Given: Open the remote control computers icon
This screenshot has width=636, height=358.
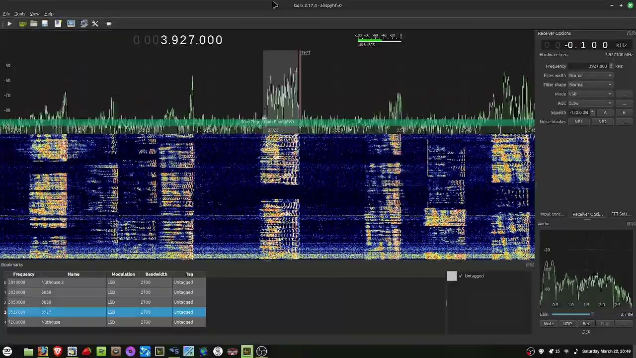Looking at the screenshot, I should point(84,23).
